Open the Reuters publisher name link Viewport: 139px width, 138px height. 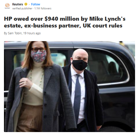point(18,4)
